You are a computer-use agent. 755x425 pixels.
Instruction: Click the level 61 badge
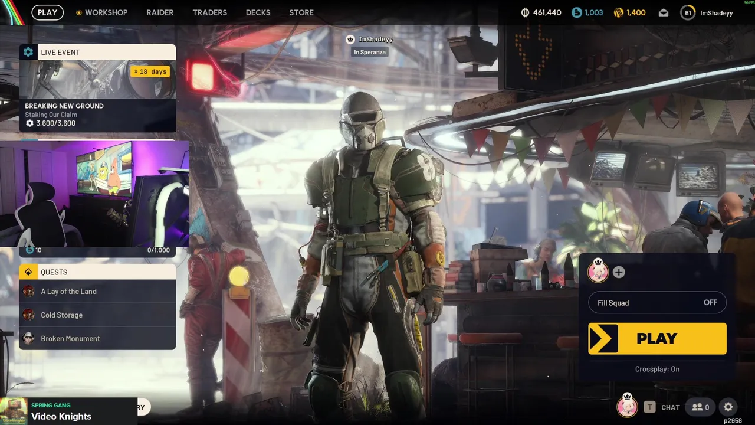tap(688, 12)
